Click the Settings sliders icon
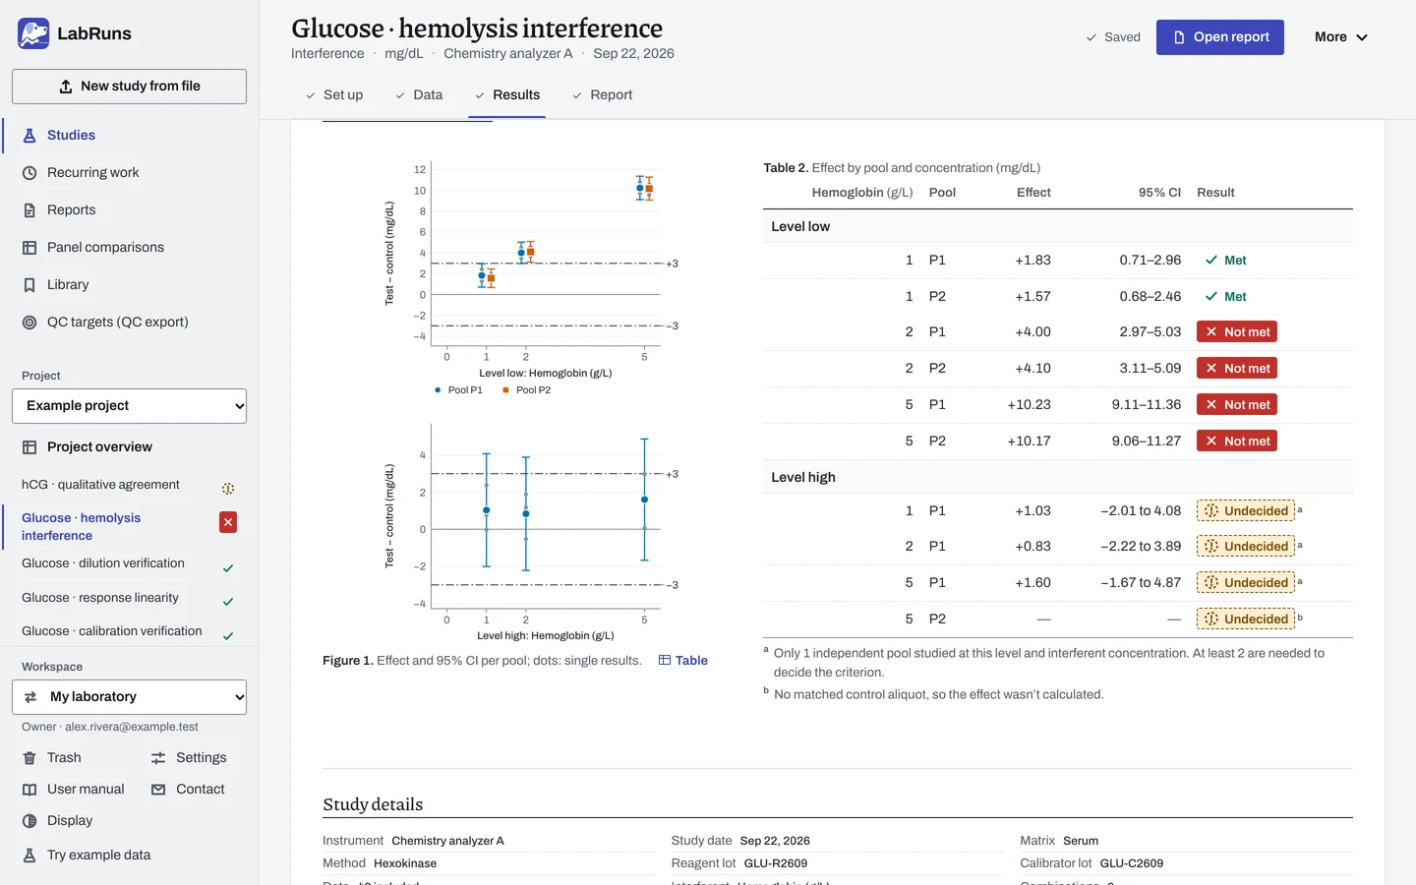The height and width of the screenshot is (885, 1416). coord(158,758)
